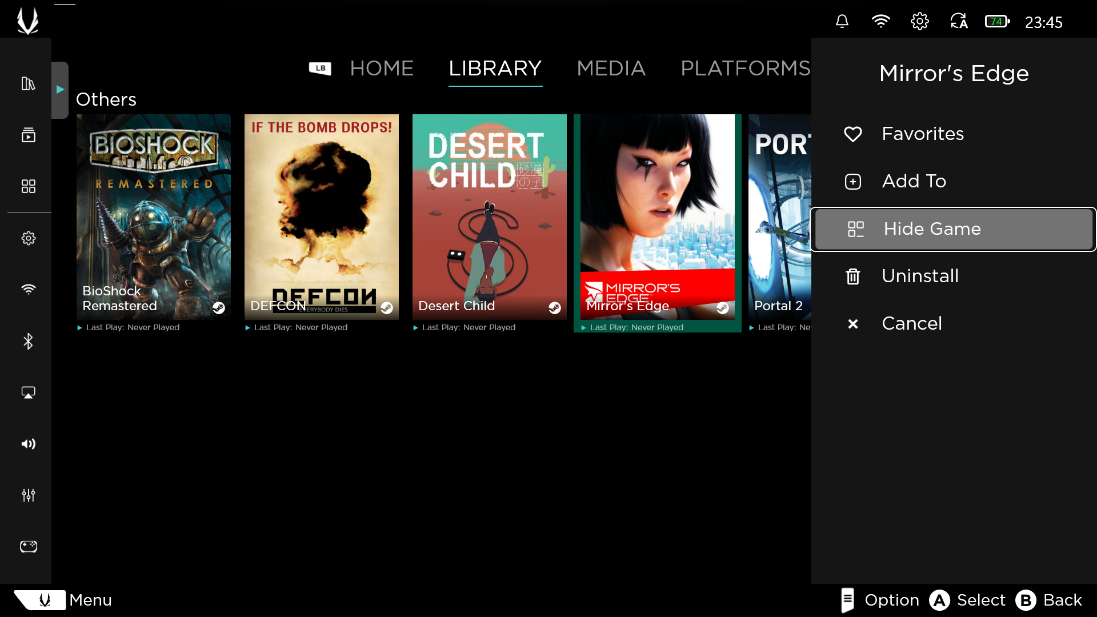
Task: Click the Steam badge on Desert Child
Action: (x=555, y=308)
